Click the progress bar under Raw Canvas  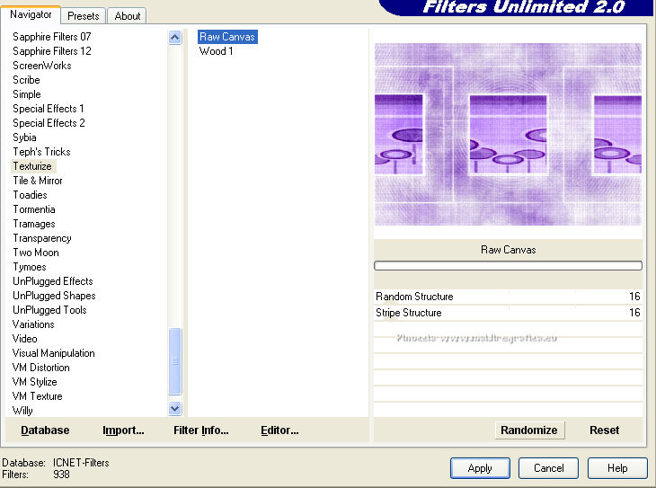[x=508, y=266]
